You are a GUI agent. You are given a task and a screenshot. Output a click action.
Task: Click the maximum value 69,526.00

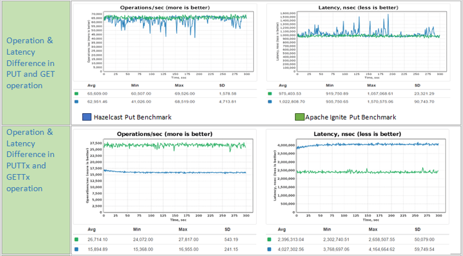tap(185, 94)
